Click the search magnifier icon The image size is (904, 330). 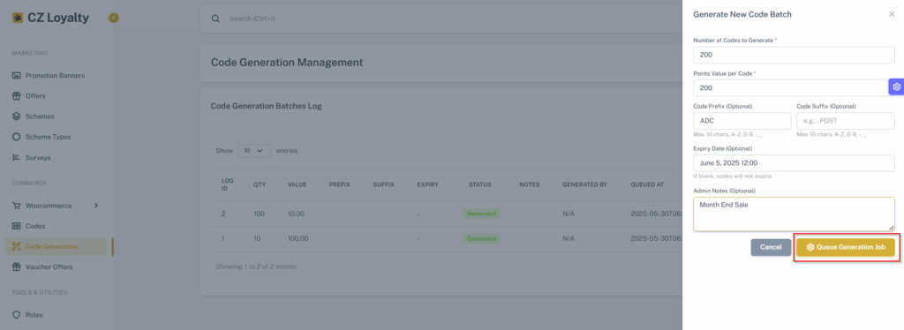tap(215, 19)
